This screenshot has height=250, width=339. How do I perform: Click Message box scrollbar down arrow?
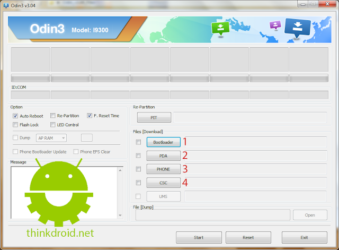pos(120,215)
